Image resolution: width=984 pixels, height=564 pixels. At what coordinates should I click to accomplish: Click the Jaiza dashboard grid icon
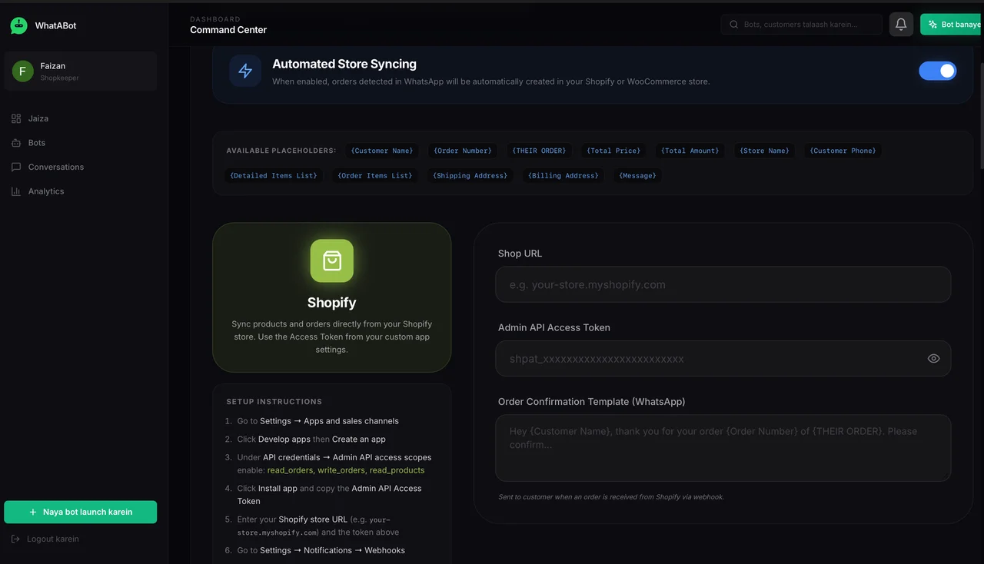click(x=16, y=118)
